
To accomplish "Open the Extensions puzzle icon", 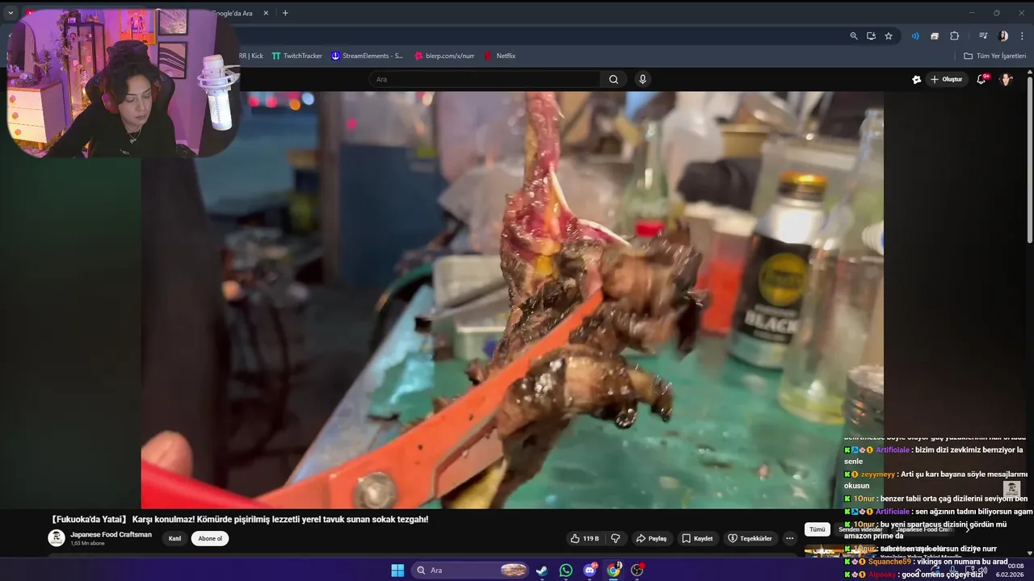I will (954, 36).
